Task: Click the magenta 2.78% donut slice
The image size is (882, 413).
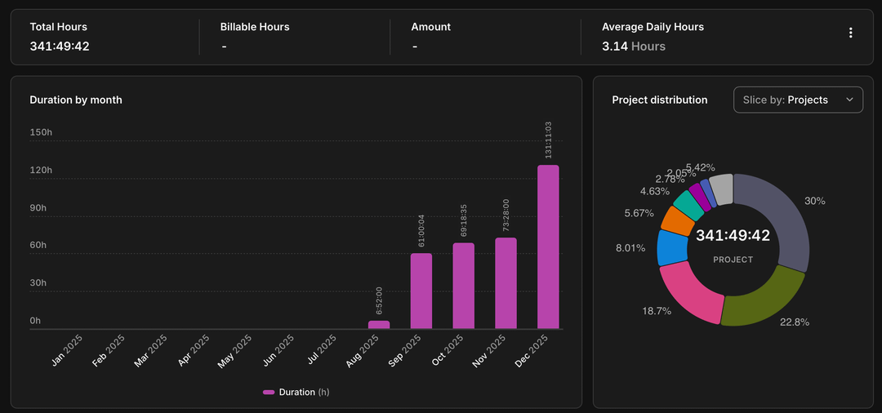Action: point(698,194)
